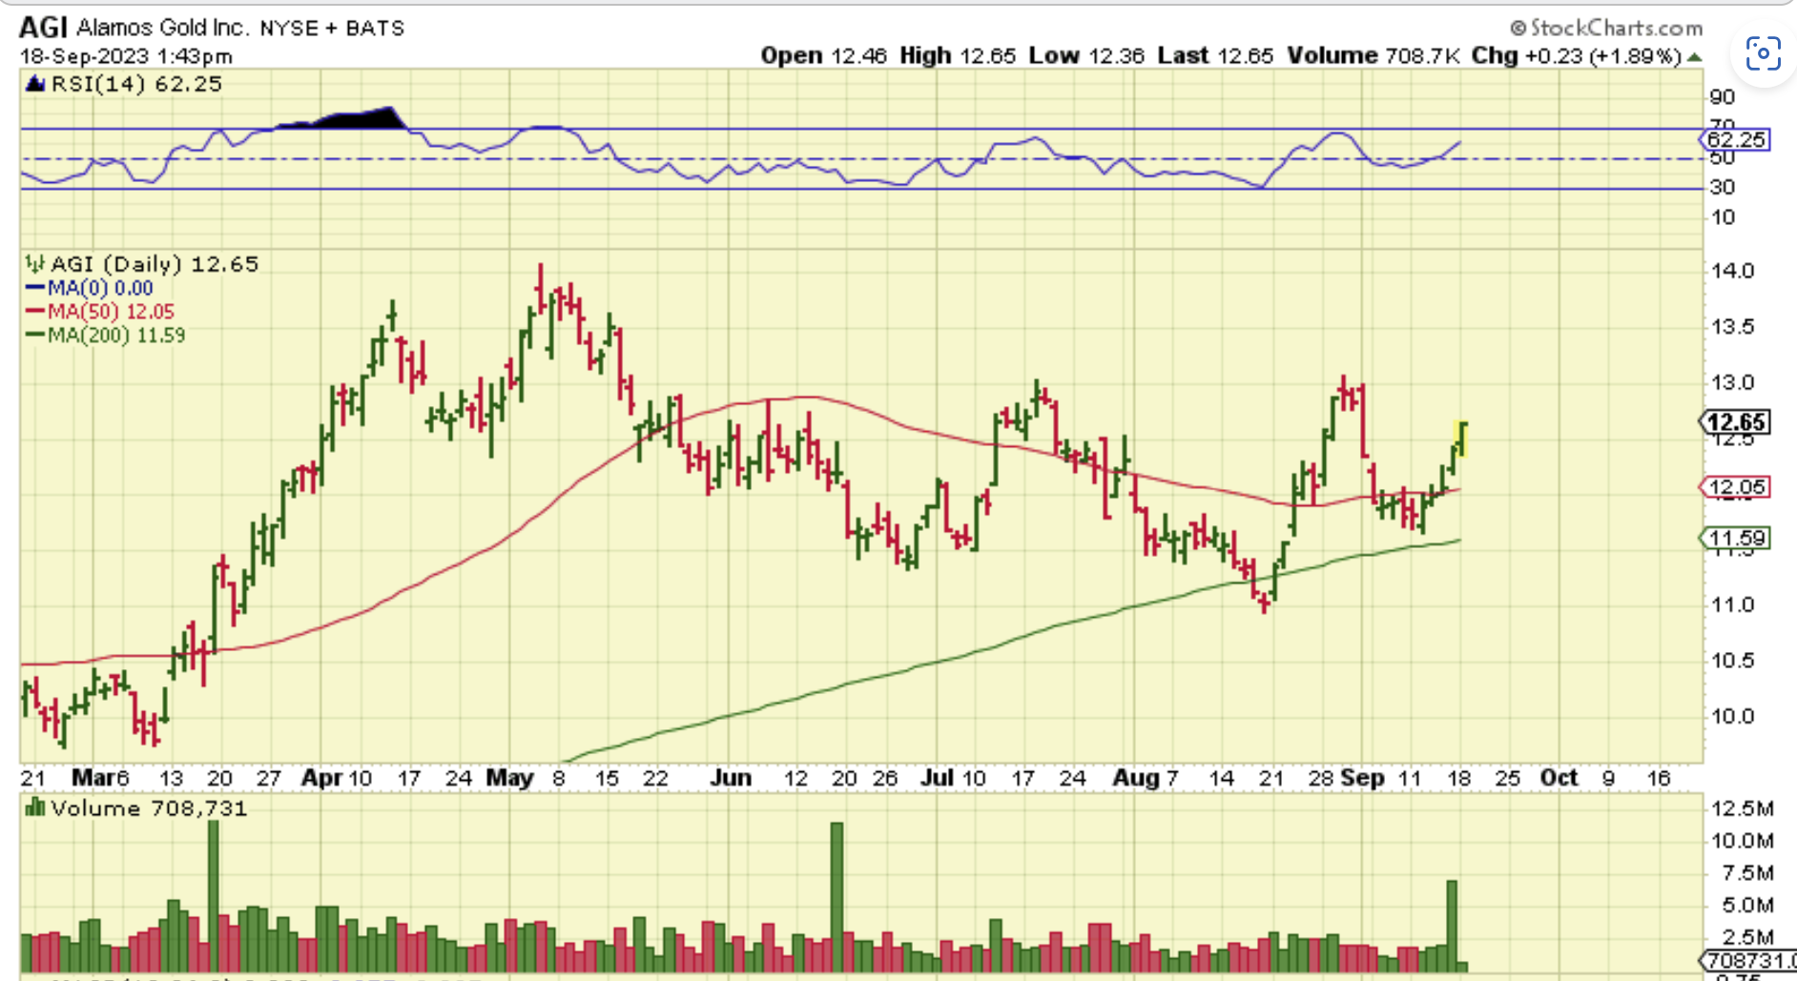Click the 62.25 RSI value tag on right axis

point(1736,140)
